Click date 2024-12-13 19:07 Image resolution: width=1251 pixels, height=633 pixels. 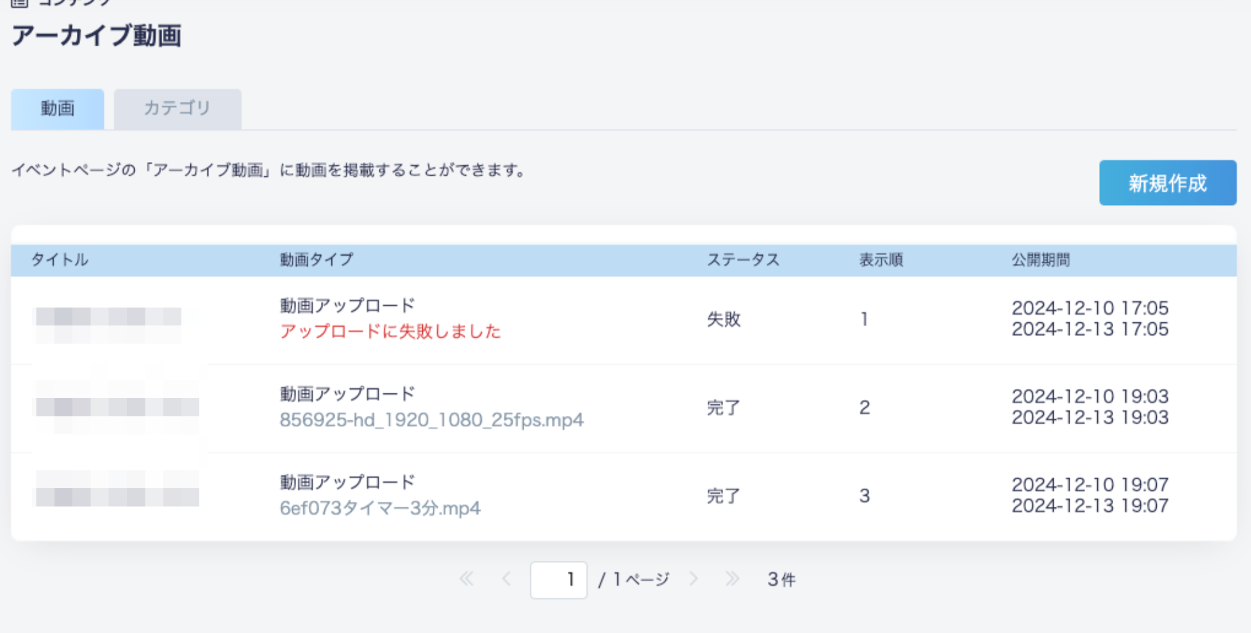pyautogui.click(x=1090, y=506)
